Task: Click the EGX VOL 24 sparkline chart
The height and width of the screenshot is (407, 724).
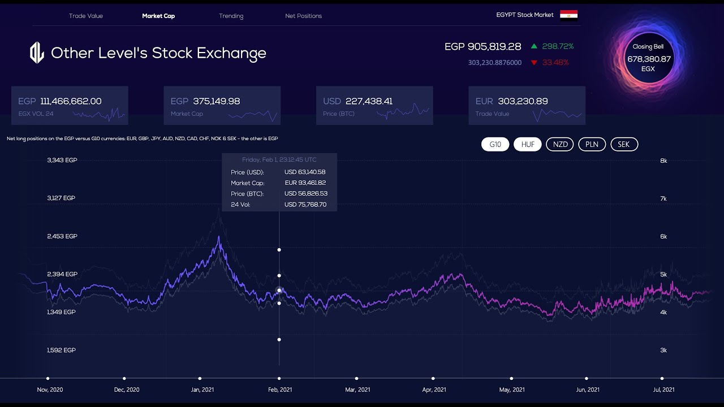Action: pos(99,114)
